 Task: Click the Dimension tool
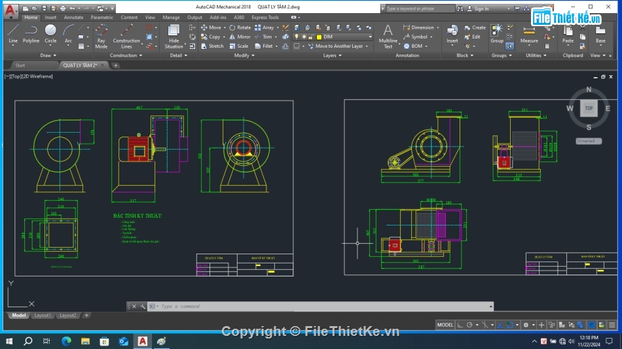pyautogui.click(x=418, y=27)
